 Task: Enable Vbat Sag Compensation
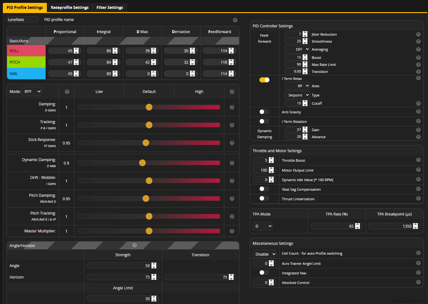click(x=264, y=189)
